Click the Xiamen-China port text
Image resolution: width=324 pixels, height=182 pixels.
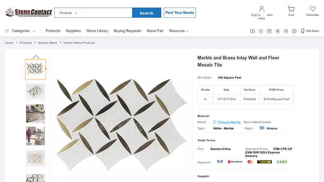[x=220, y=149]
